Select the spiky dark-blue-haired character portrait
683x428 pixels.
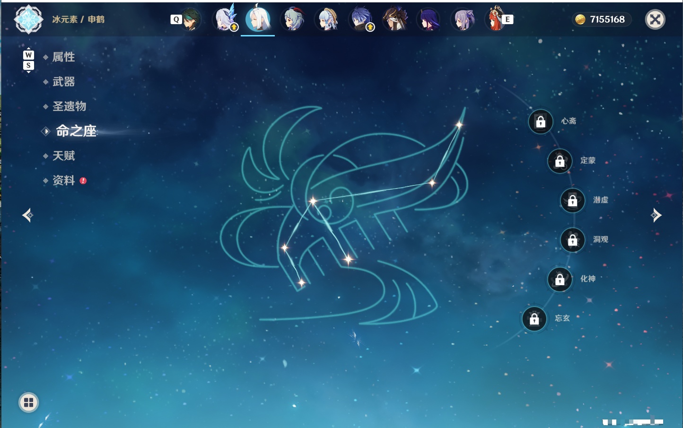coord(361,19)
